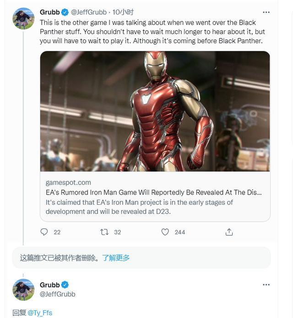Open more options on top tweet
This screenshot has height=318, width=293.
pos(266,12)
